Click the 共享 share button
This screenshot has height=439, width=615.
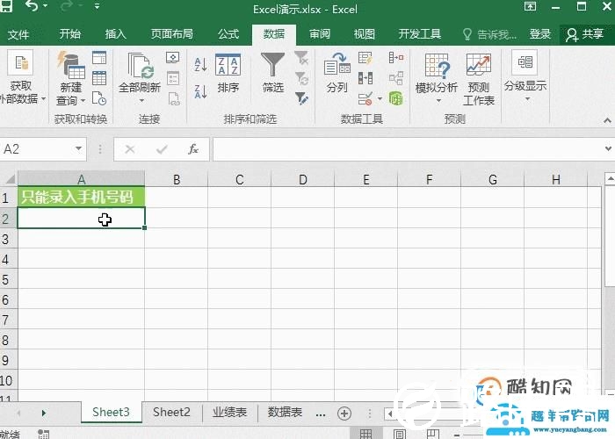pos(584,34)
